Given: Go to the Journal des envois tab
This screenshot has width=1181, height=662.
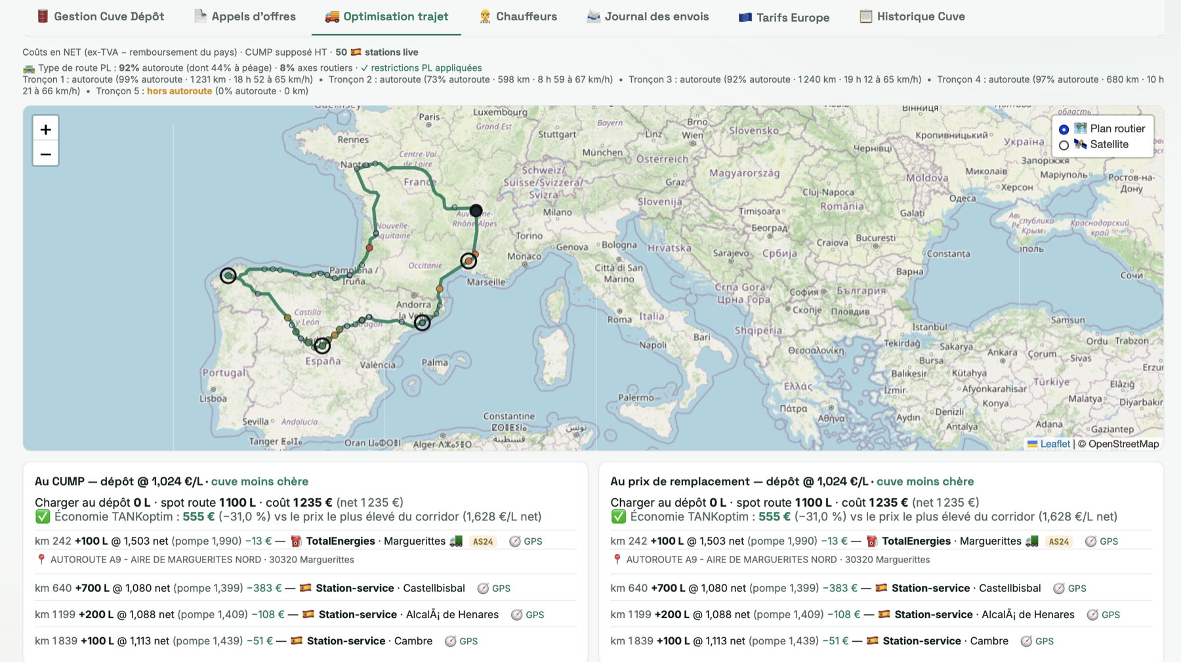Looking at the screenshot, I should tap(648, 16).
